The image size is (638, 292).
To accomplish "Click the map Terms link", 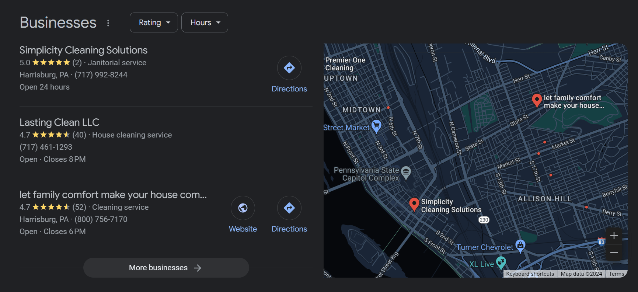I will click(616, 274).
